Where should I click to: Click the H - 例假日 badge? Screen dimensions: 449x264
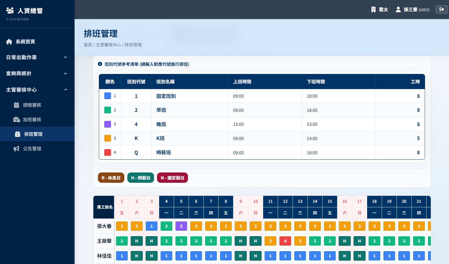[141, 178]
